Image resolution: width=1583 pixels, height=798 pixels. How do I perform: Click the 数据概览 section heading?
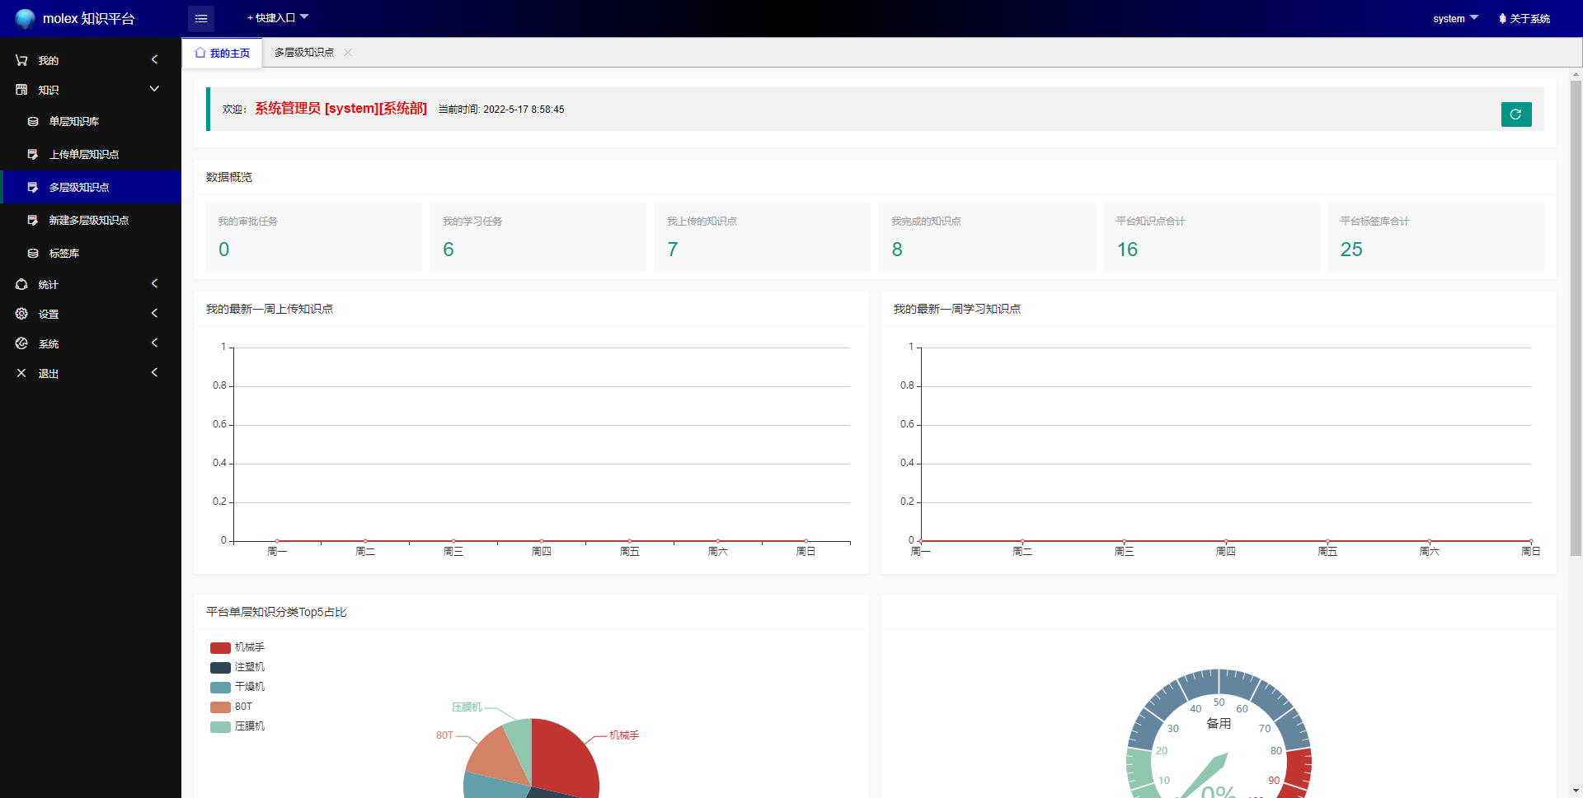(x=229, y=177)
